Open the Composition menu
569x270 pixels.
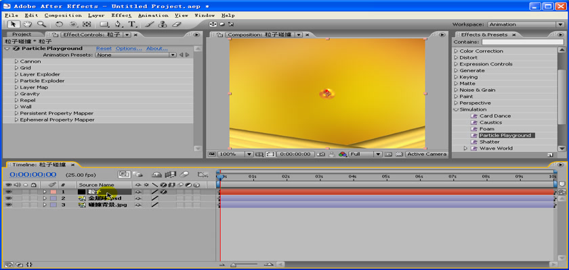coord(63,16)
